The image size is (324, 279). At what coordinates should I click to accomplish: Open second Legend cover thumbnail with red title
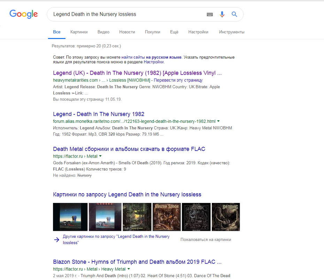(105, 217)
